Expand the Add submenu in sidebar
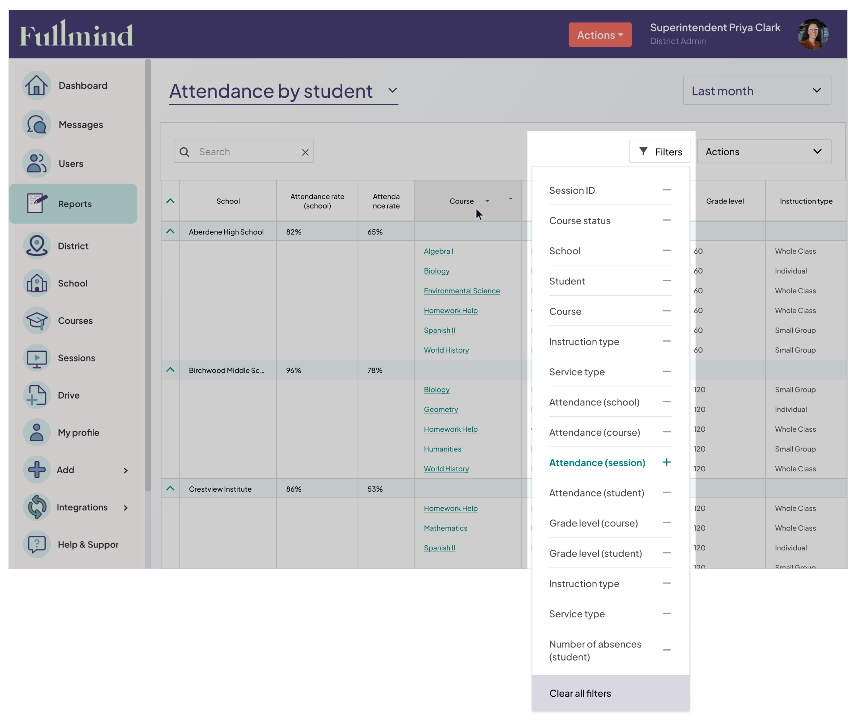The height and width of the screenshot is (721, 855). pos(125,470)
